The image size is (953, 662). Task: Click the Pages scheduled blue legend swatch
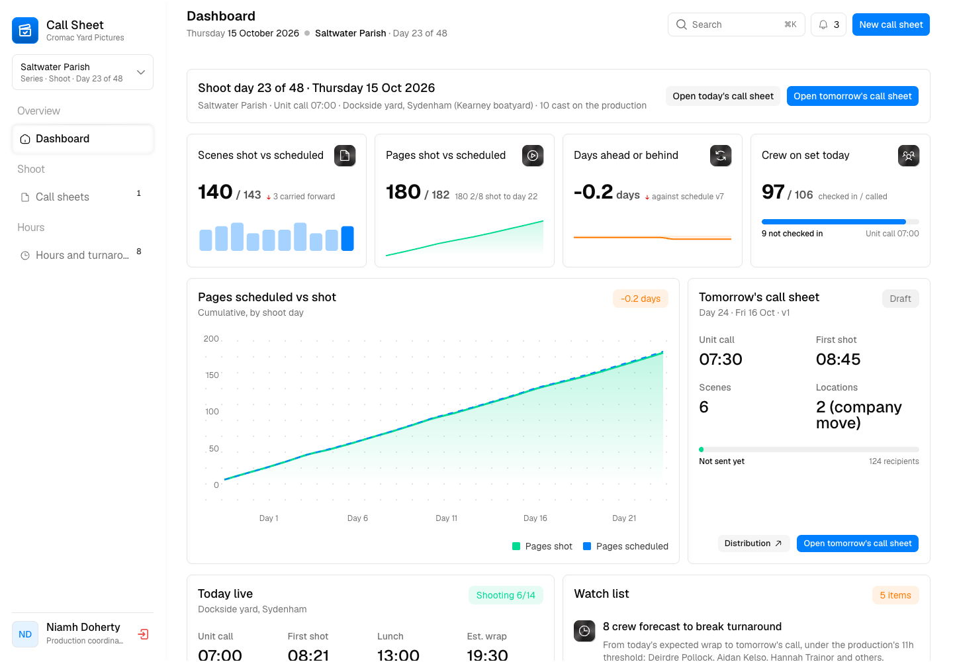pyautogui.click(x=587, y=546)
